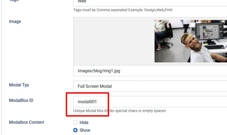This screenshot has width=227, height=135.
Task: Open the Modal Typ dropdown
Action: 150,86
